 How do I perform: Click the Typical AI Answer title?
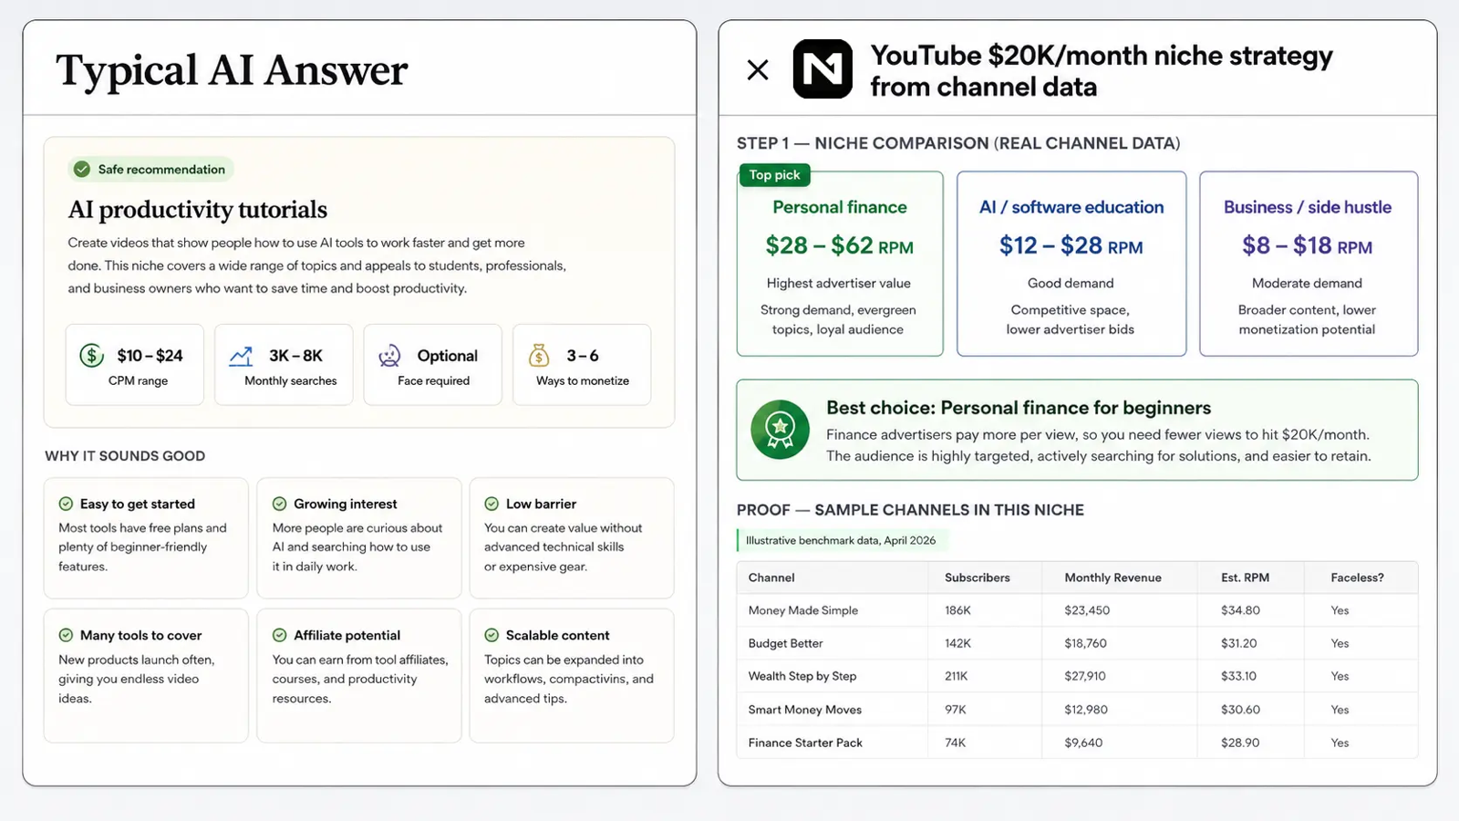tap(232, 70)
